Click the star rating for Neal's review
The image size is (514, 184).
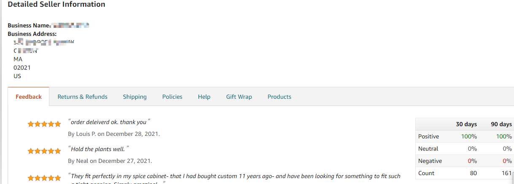[x=44, y=151]
